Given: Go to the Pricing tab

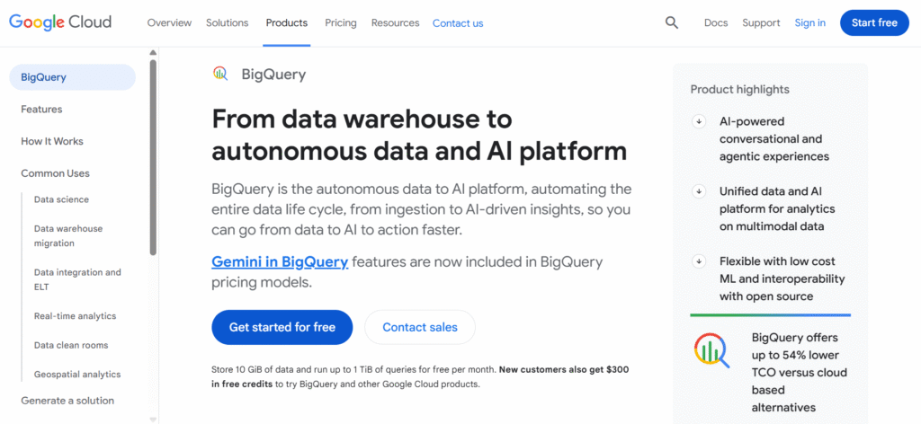Looking at the screenshot, I should (340, 22).
